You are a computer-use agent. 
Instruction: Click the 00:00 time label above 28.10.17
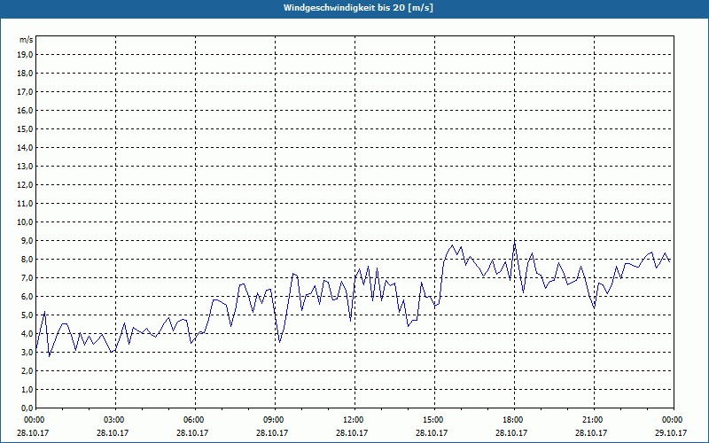pos(33,420)
